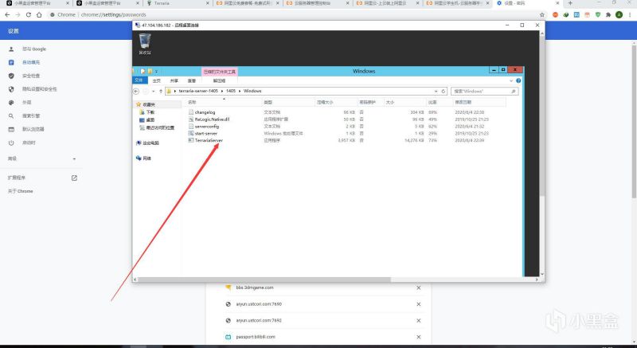
Task: Click the compressed folder tools pink tab
Action: (x=220, y=72)
